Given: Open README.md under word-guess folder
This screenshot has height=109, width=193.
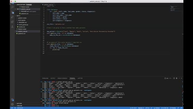Looking at the screenshot, I should (x=23, y=22).
